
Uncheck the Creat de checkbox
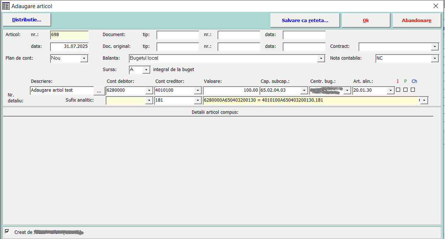tap(7, 231)
